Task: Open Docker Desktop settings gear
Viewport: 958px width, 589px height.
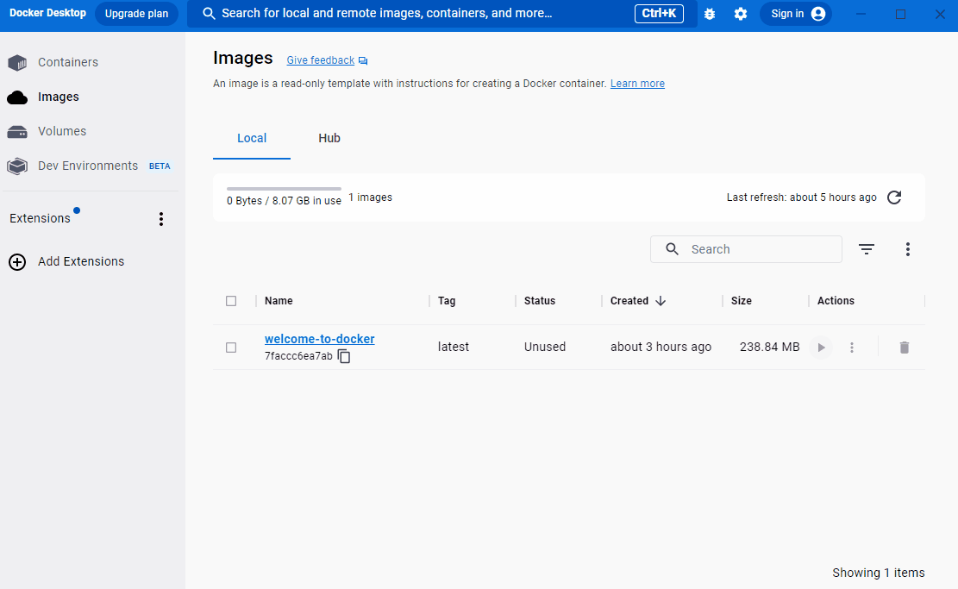Action: coord(741,13)
